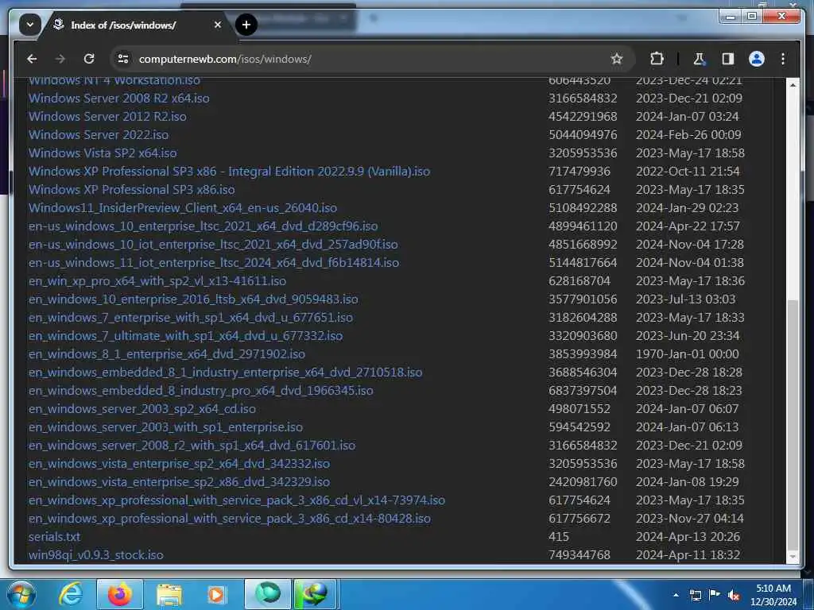Open Windows Server 2022.iso link
This screenshot has height=610, width=814.
99,135
